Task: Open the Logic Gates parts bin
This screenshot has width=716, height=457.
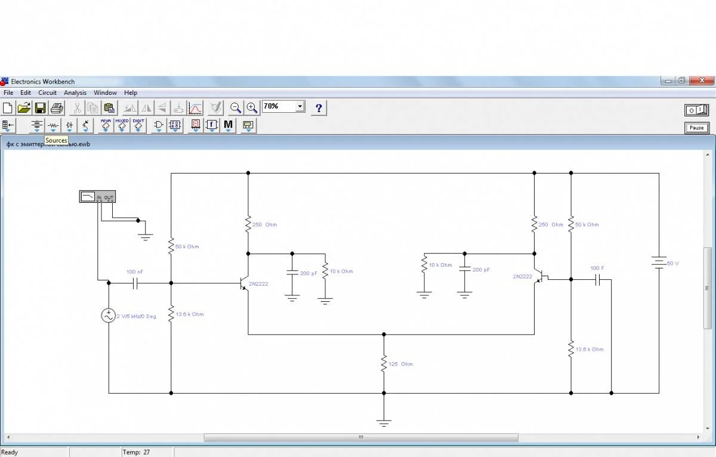Action: pos(159,125)
